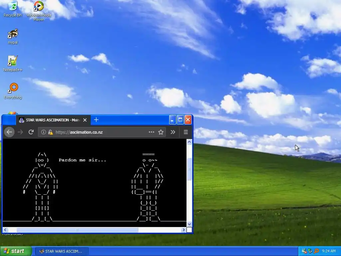This screenshot has height=256, width=341.
Task: Click the vertical scrollbar down arrow
Action: coord(189,224)
